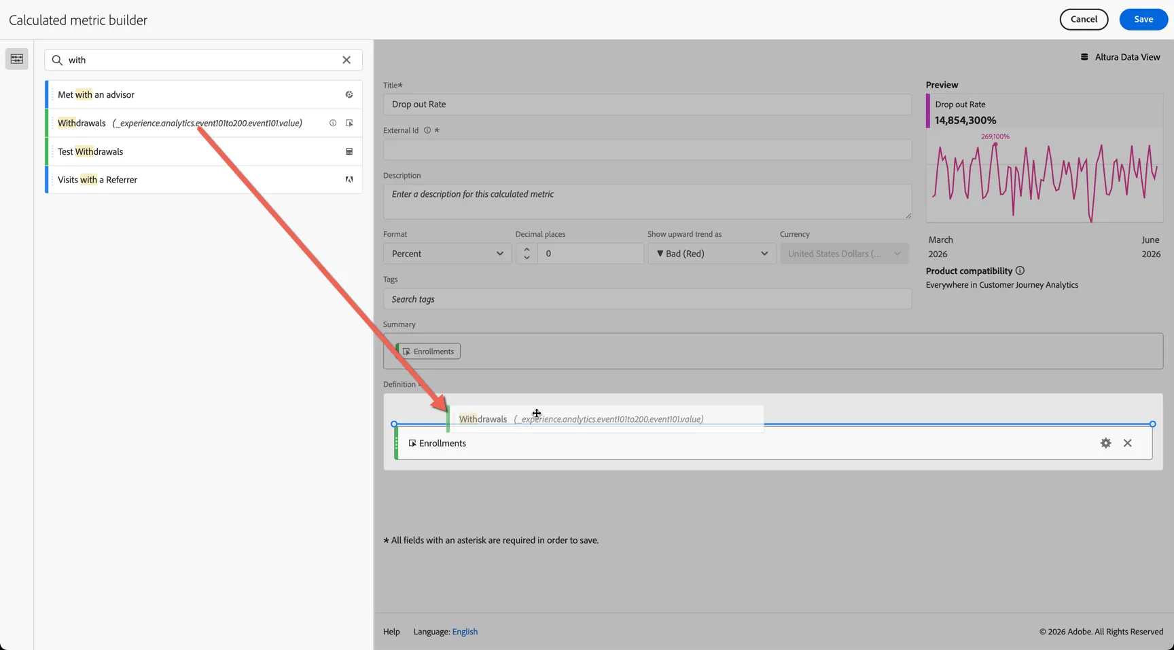Click the metric type icon on Withdrawals row
This screenshot has height=650, width=1174.
pyautogui.click(x=349, y=123)
